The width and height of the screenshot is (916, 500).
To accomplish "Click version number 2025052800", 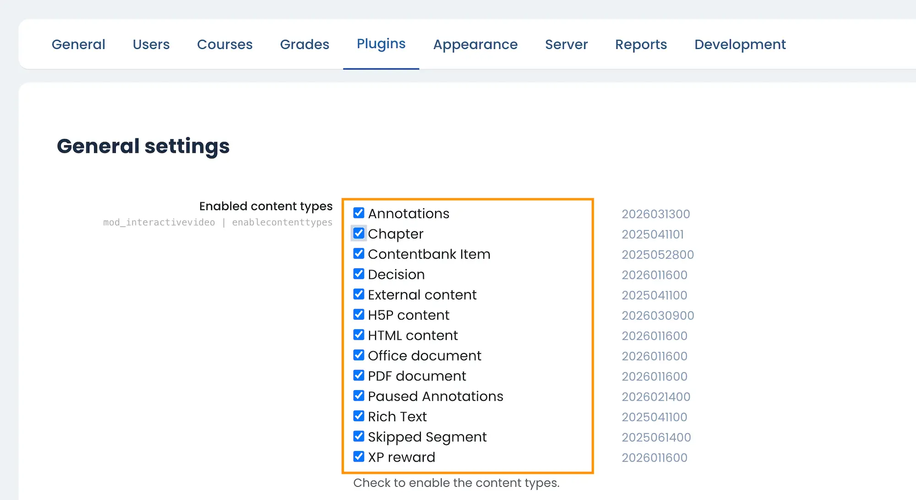I will pos(658,255).
